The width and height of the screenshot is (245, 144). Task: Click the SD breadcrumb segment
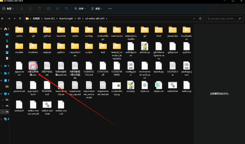79,18
